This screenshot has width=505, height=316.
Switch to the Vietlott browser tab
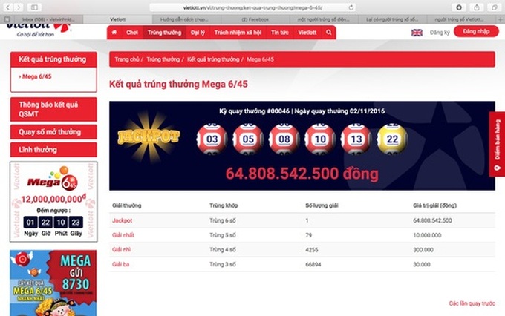click(x=117, y=19)
